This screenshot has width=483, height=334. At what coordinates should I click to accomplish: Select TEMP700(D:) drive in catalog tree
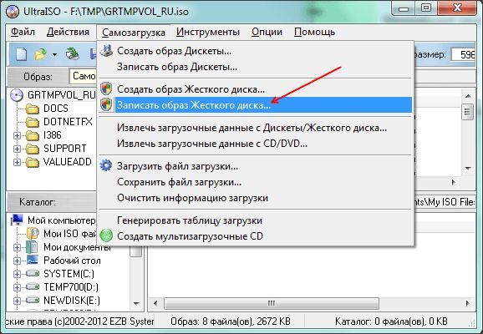click(x=71, y=287)
